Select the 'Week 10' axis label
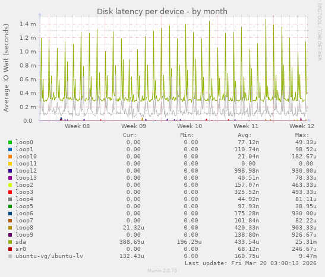The width and height of the screenshot is (325, 277). coord(190,126)
